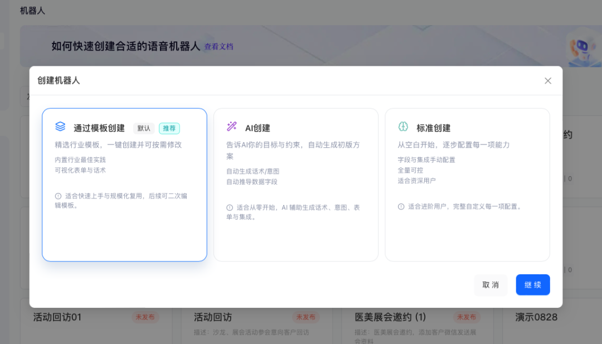Click the 机器人 page title
The height and width of the screenshot is (344, 602).
point(32,10)
